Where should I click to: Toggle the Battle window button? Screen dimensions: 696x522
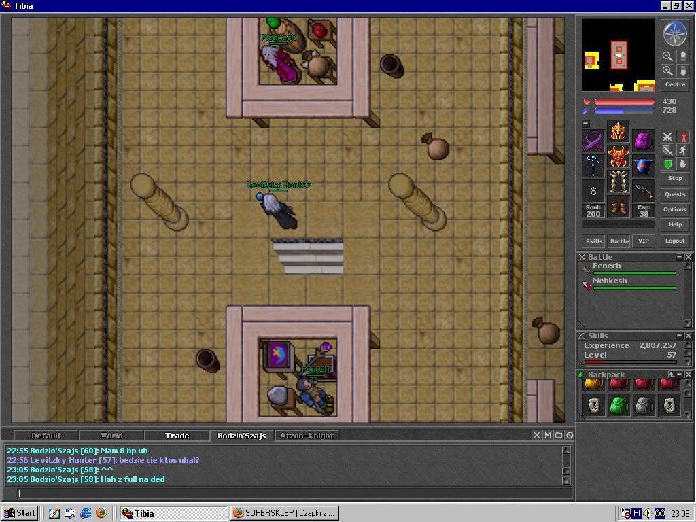619,241
